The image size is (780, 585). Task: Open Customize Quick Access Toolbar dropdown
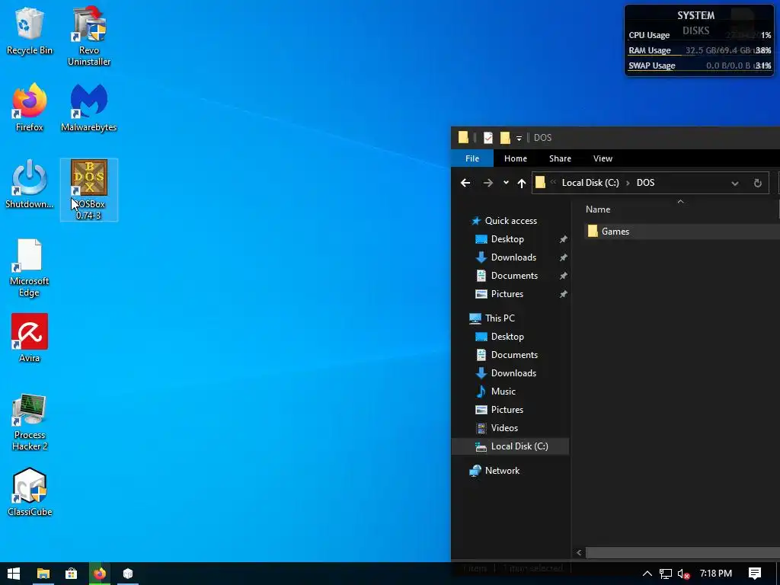(519, 139)
